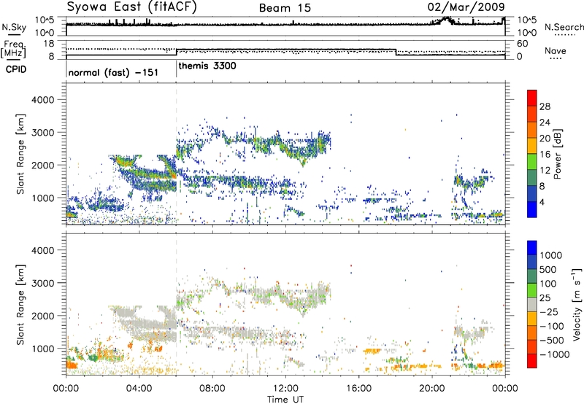The image size is (584, 404).
Task: Click the 'Time UT' x-axis label
Action: [x=285, y=400]
